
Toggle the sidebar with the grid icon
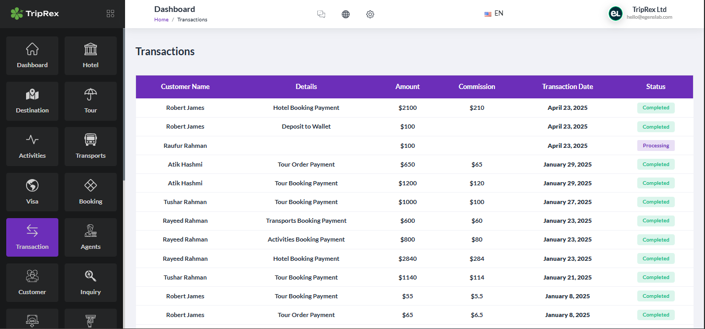(110, 14)
